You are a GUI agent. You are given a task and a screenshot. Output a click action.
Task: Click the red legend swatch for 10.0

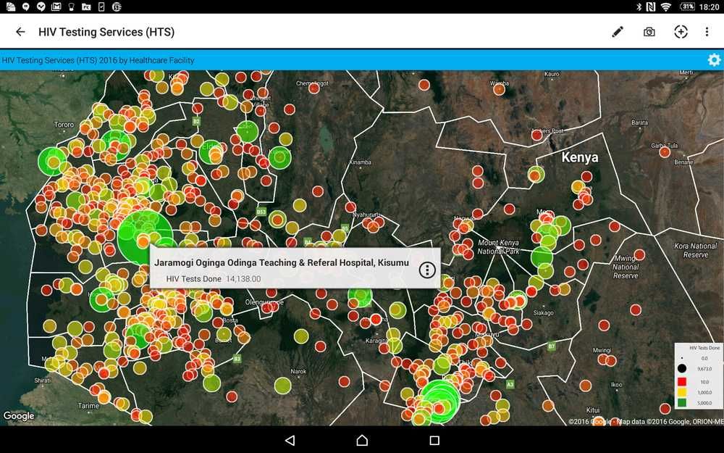(x=681, y=382)
